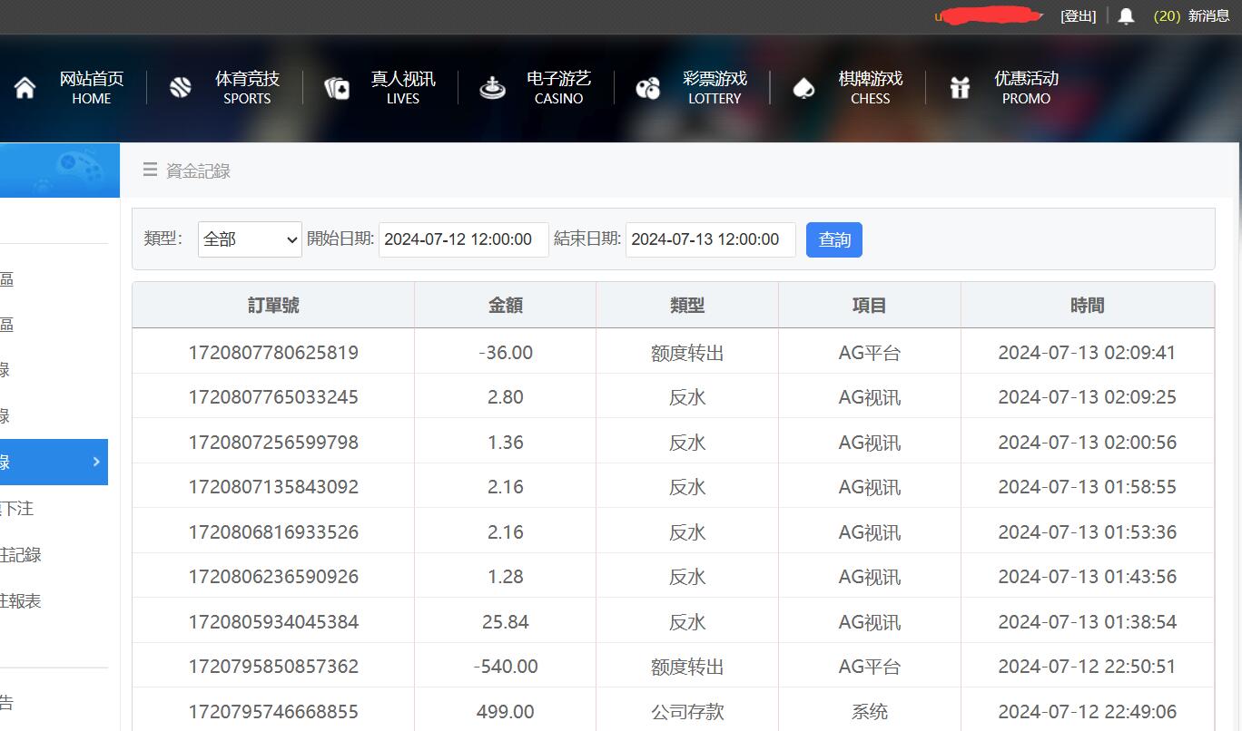
Task: Expand the highlighted sidebar item chevron
Action: pyautogui.click(x=96, y=462)
